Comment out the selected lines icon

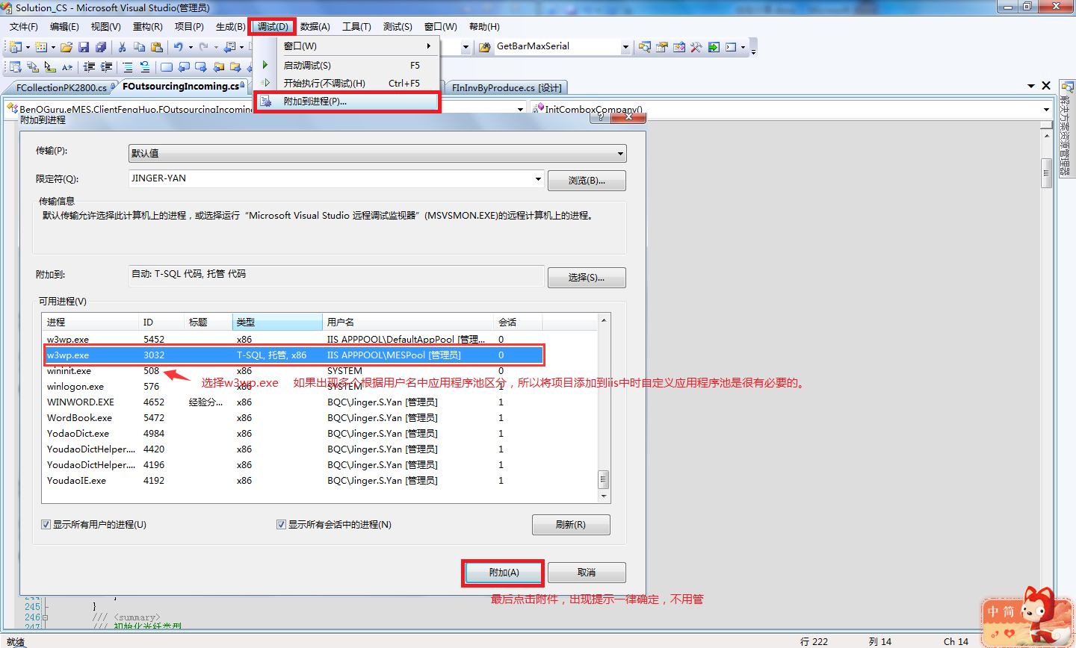pyautogui.click(x=128, y=67)
